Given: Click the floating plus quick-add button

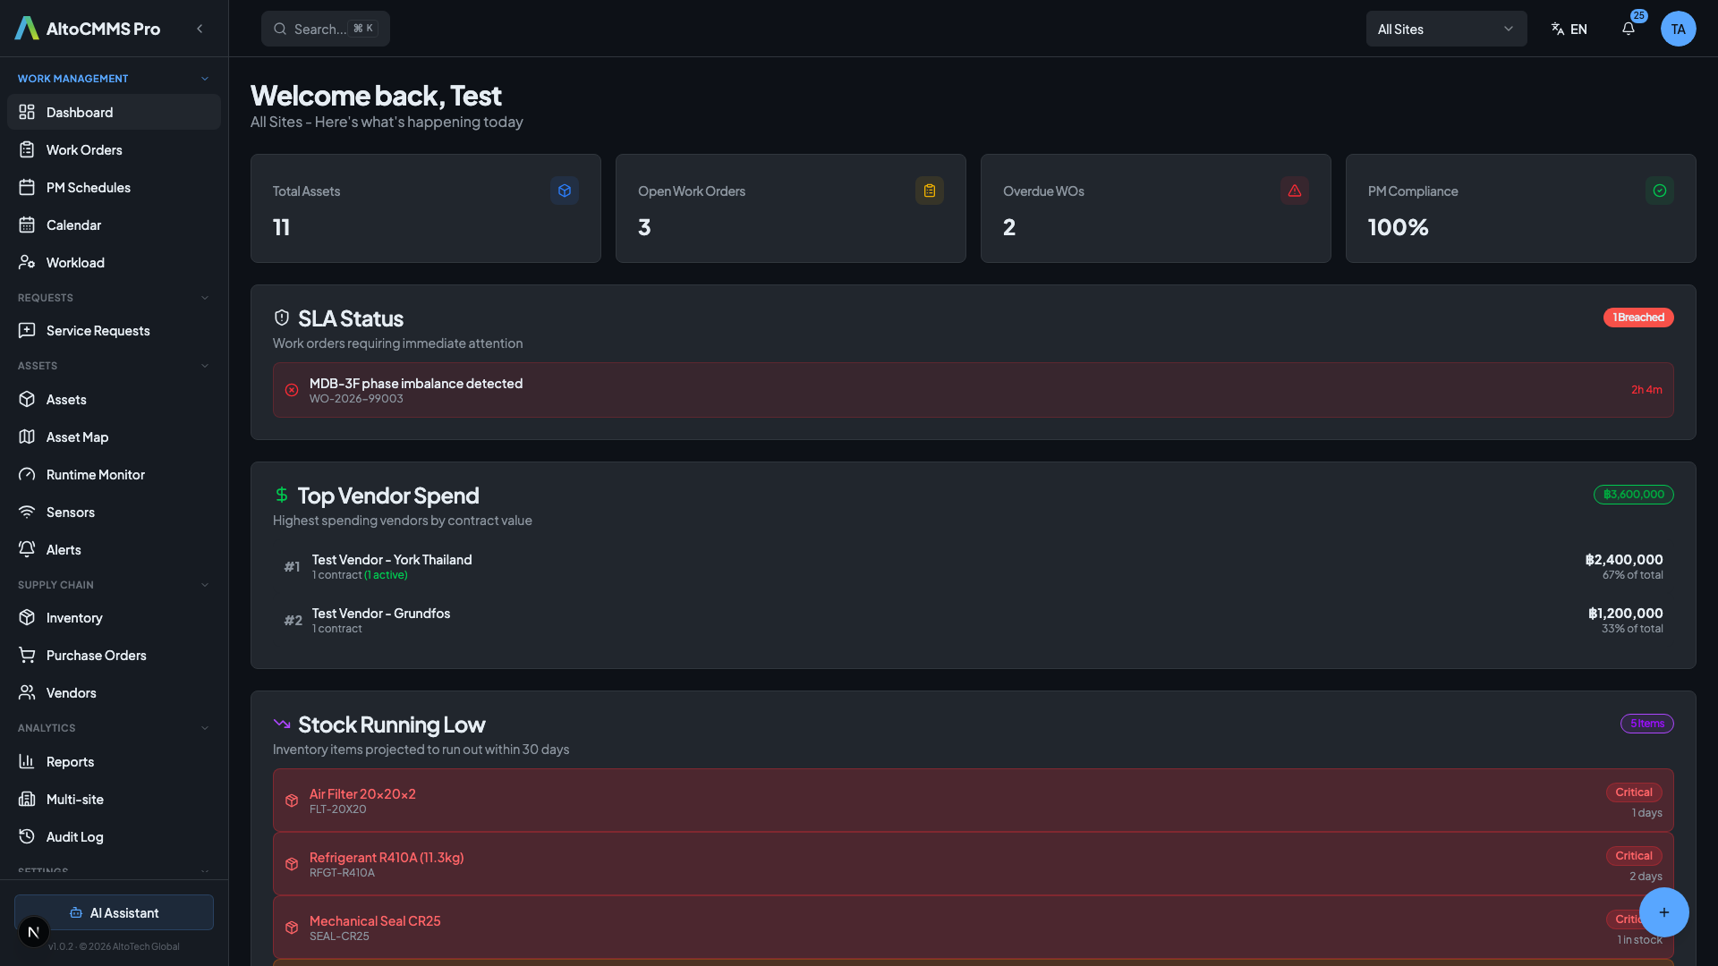Looking at the screenshot, I should pos(1663,912).
